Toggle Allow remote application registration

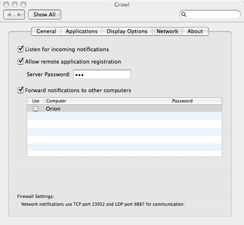pyautogui.click(x=21, y=61)
